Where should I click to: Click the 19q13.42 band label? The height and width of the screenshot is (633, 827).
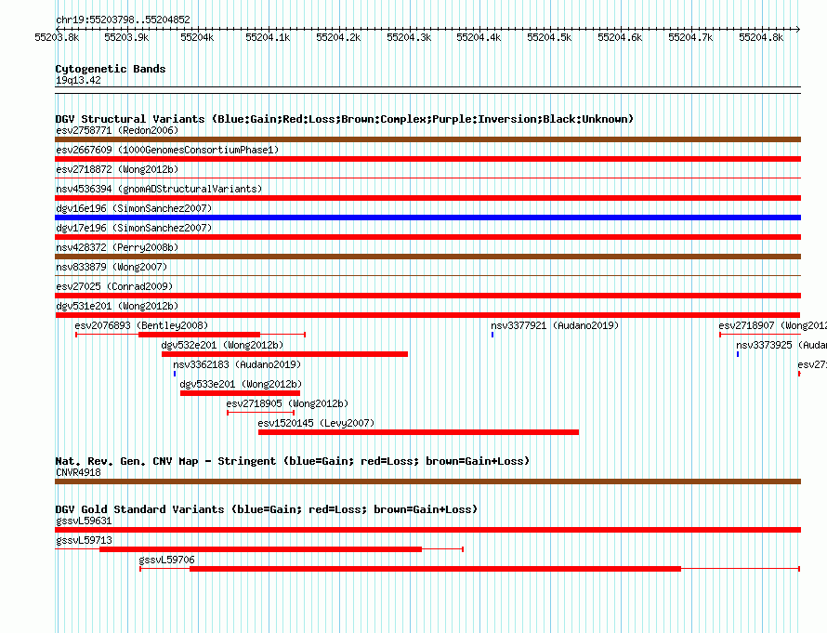point(78,80)
